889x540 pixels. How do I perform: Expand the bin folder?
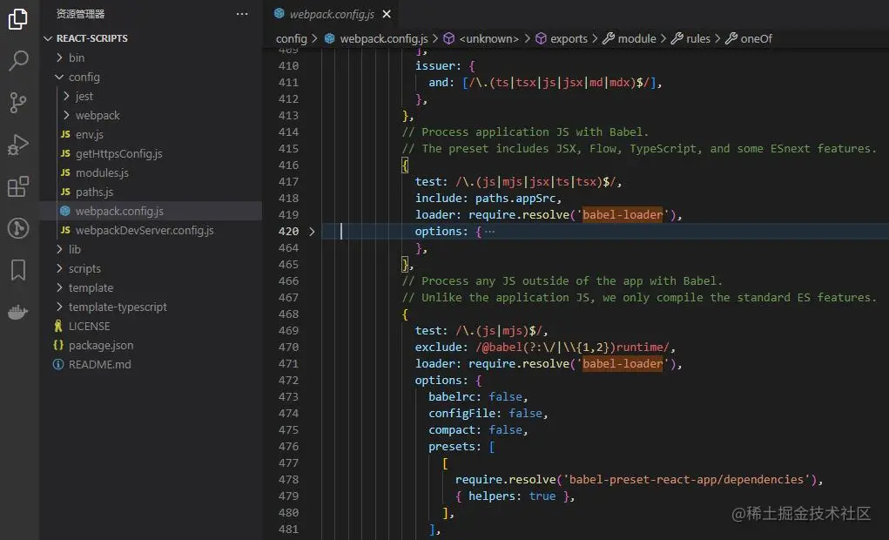59,57
